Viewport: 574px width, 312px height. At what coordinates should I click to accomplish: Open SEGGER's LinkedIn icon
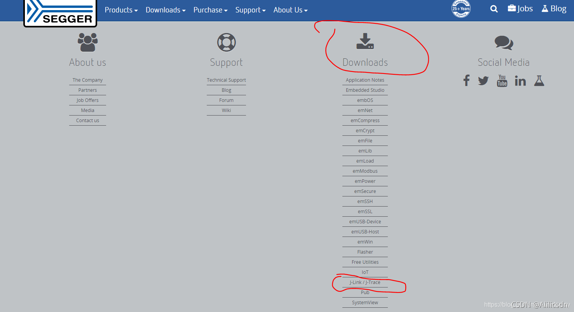click(520, 81)
